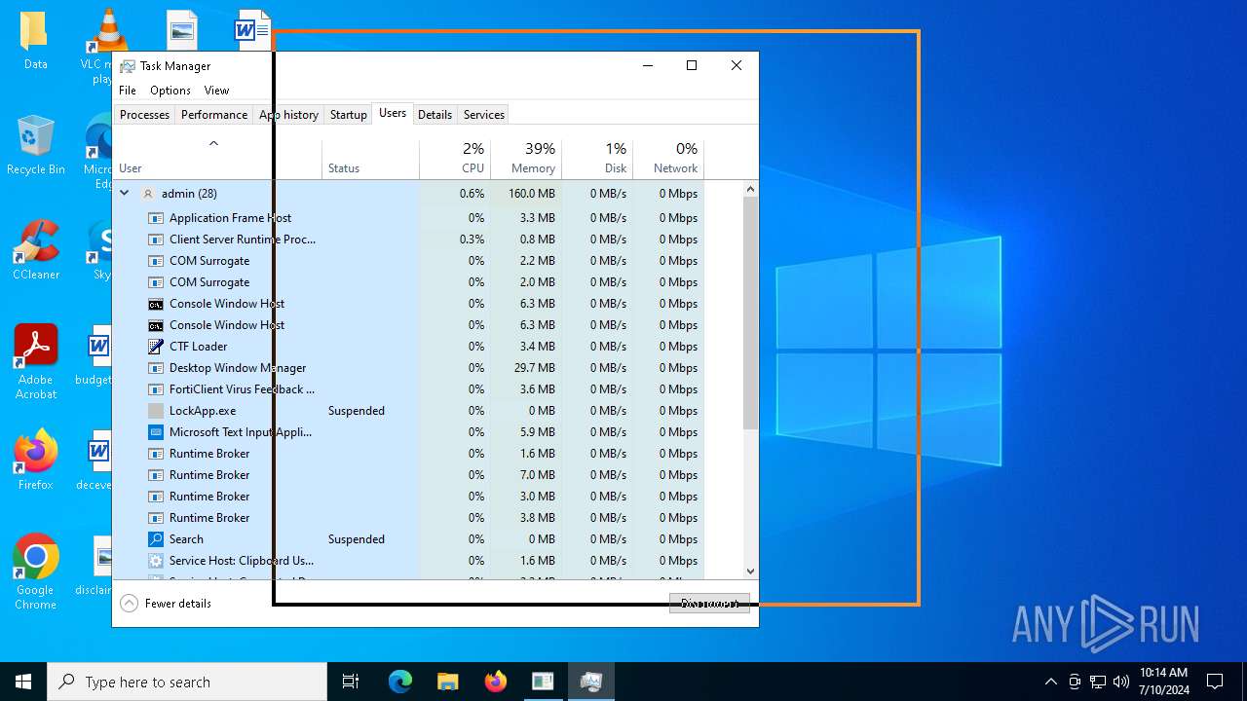Switch to the Services tab

pos(484,115)
